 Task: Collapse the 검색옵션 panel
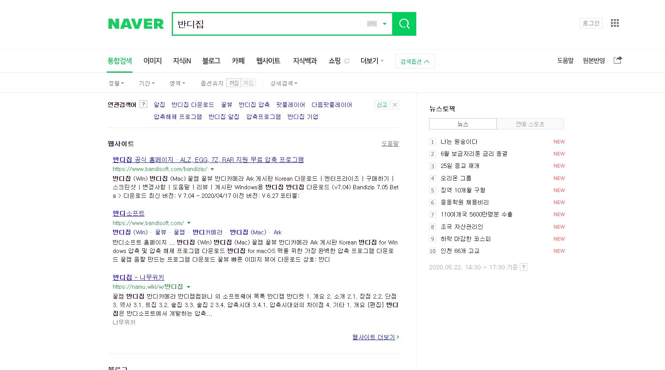click(415, 61)
